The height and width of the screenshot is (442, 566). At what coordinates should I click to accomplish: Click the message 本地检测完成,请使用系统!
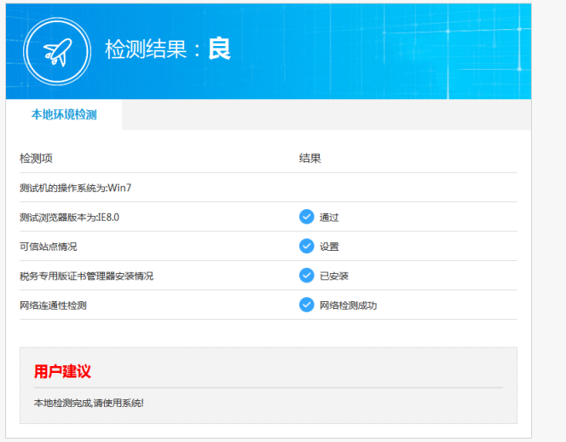89,403
